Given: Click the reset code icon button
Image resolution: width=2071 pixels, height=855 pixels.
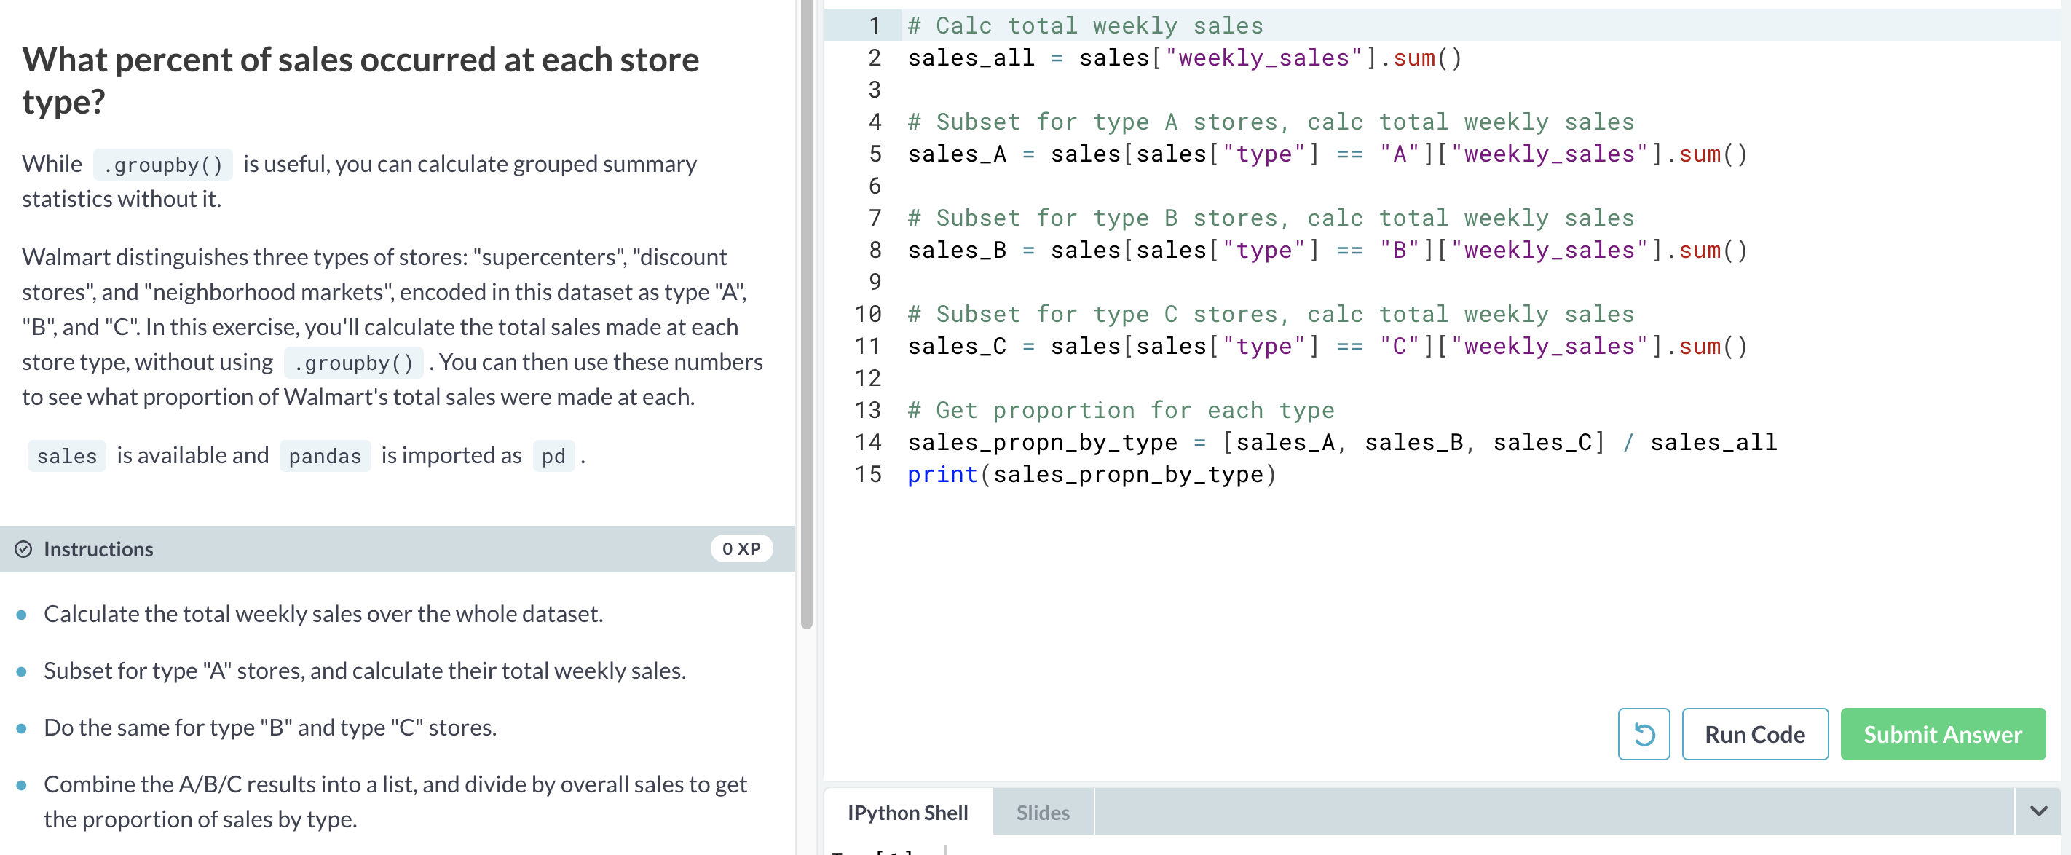Looking at the screenshot, I should 1644,733.
